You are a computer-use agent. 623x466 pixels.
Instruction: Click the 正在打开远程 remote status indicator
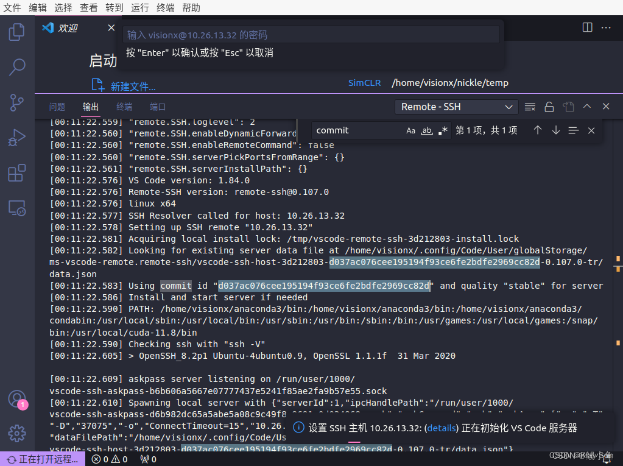click(43, 459)
